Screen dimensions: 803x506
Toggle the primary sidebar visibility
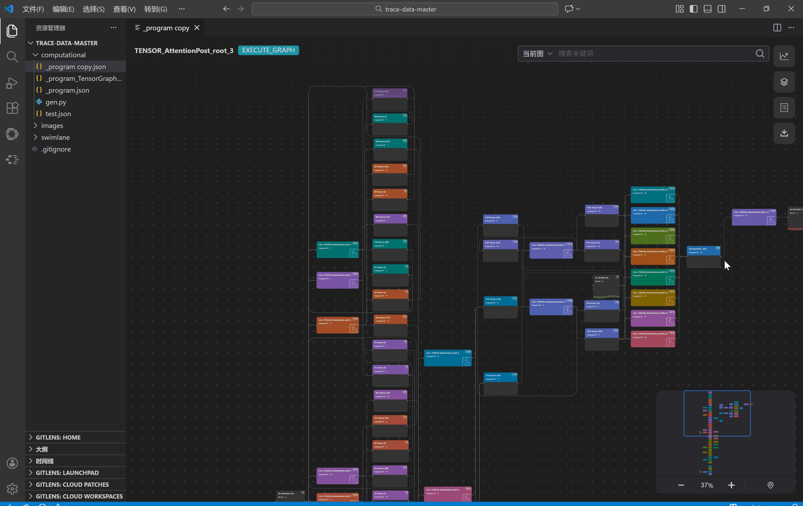[x=694, y=9]
